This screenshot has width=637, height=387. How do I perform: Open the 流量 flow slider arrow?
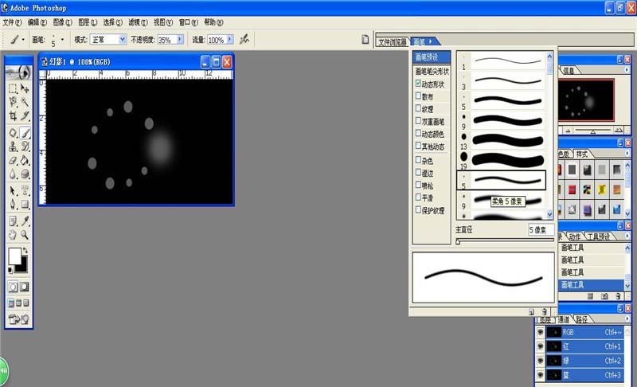click(229, 39)
